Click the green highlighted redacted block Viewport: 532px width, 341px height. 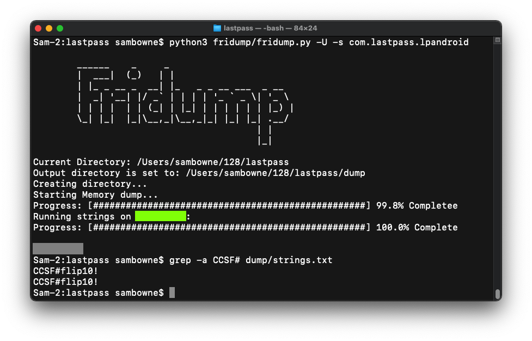(161, 216)
